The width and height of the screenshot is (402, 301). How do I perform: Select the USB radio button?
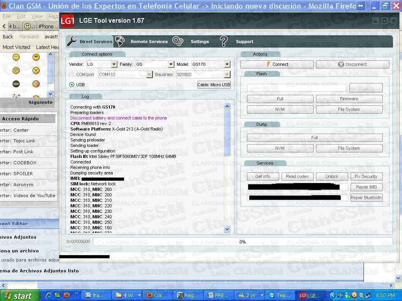(x=72, y=85)
